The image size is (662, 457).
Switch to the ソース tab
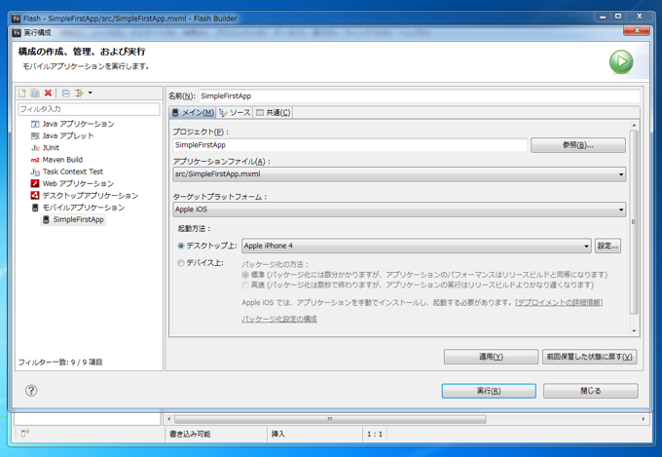235,112
